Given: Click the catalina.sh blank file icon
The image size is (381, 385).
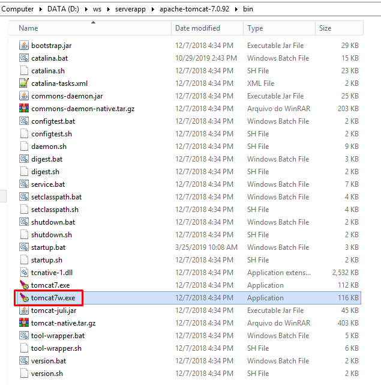Looking at the screenshot, I should click(24, 71).
